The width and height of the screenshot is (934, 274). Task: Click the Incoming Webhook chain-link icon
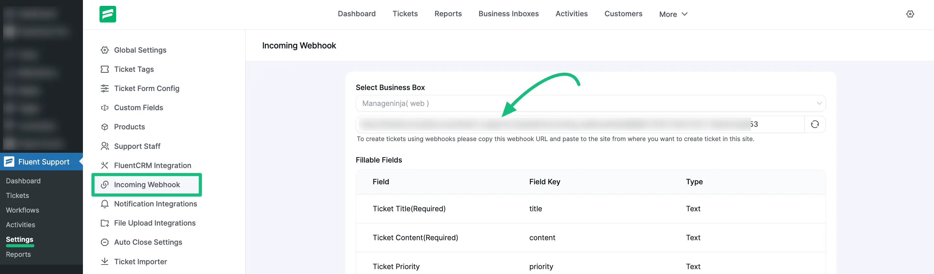pyautogui.click(x=105, y=185)
